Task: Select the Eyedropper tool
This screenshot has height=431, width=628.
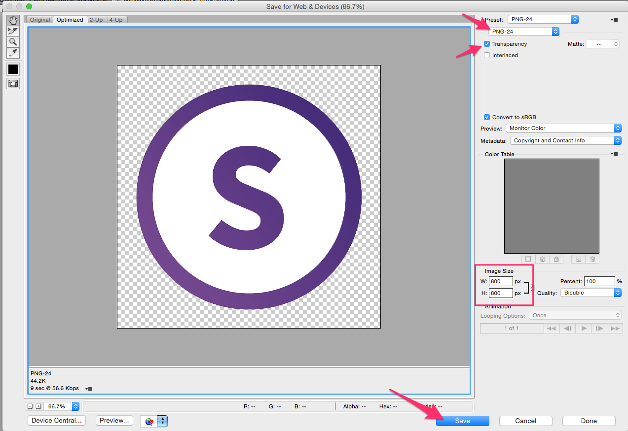Action: [13, 53]
